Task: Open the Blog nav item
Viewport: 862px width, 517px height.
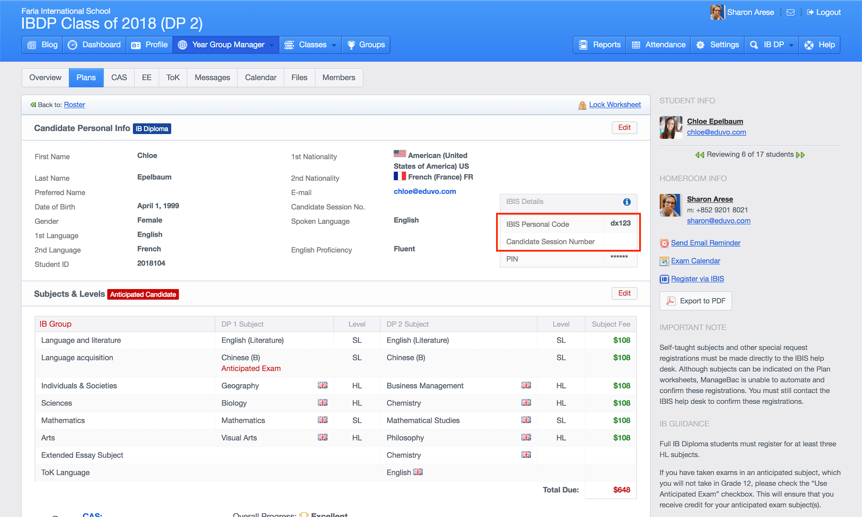Action: [42, 45]
